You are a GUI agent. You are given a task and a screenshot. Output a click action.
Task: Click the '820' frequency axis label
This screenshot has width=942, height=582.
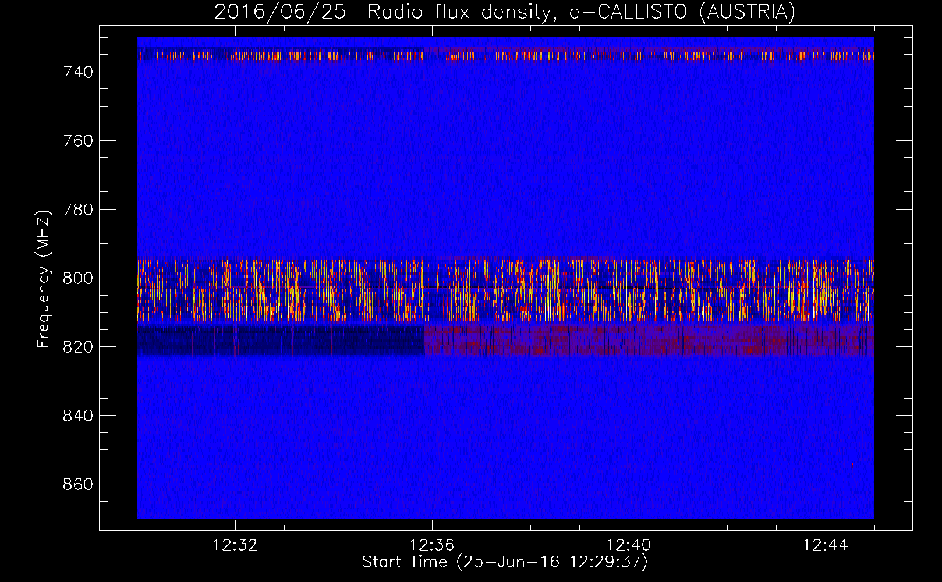[78, 347]
